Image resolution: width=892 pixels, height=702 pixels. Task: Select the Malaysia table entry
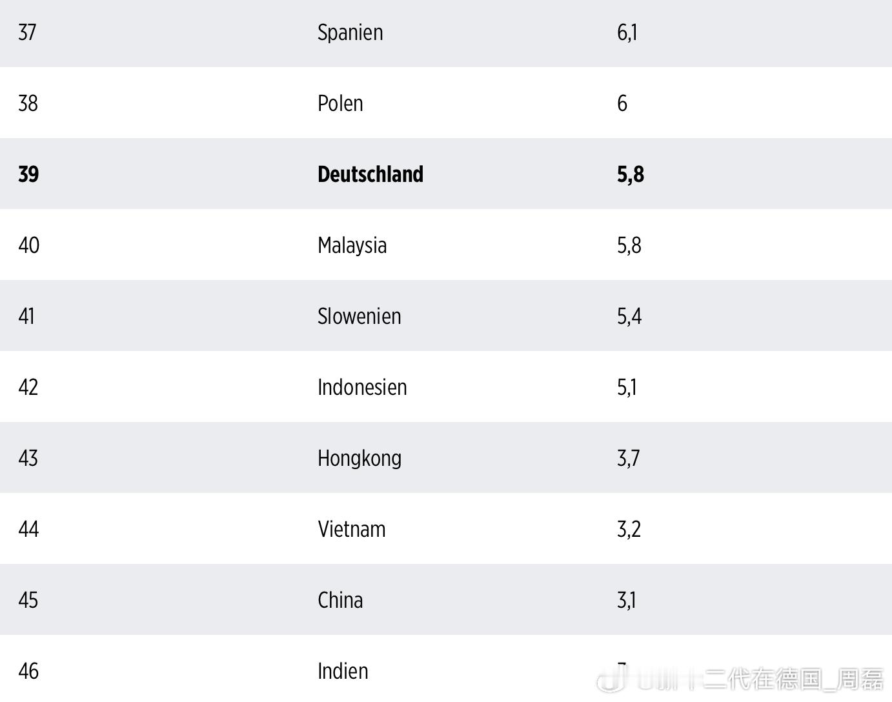coord(352,246)
